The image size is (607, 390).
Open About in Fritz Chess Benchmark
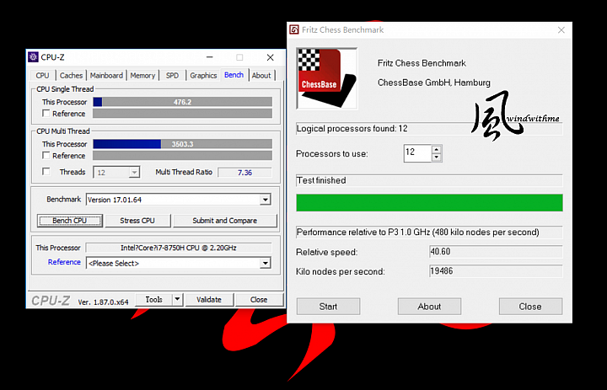[x=429, y=307]
